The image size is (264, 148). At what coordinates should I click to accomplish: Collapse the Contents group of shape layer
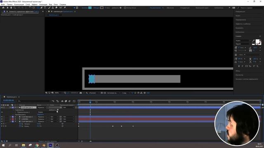click(x=14, y=110)
